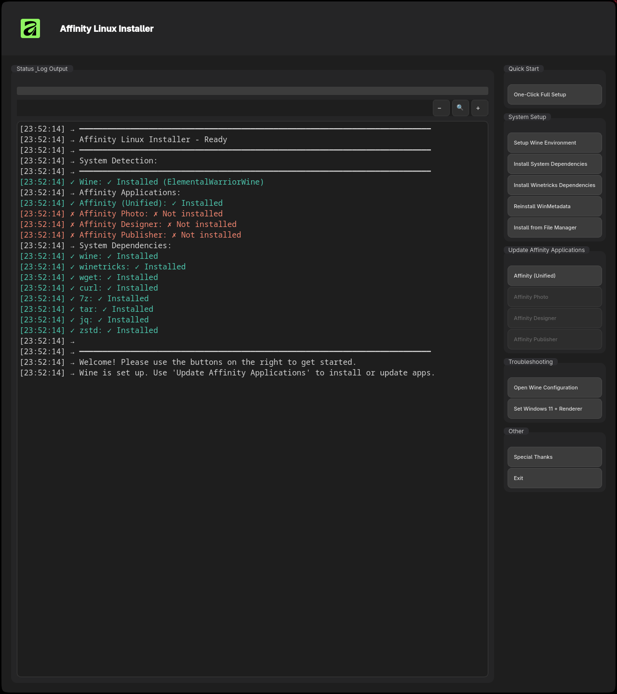Update the Affinity (Unified) application

[x=555, y=276]
